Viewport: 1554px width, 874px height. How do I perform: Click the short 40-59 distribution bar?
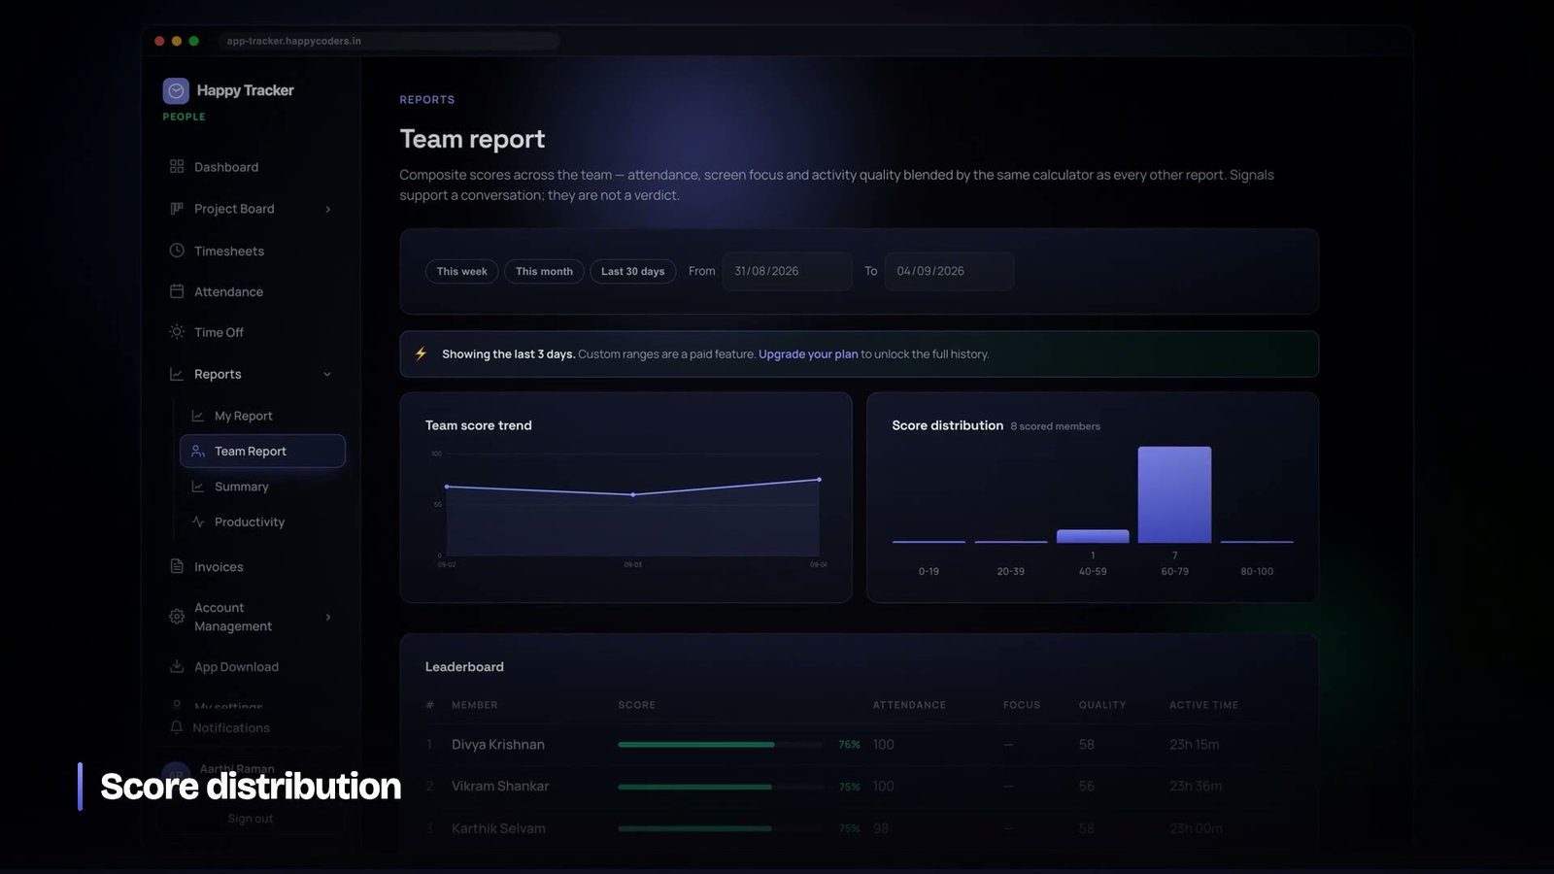pos(1093,536)
